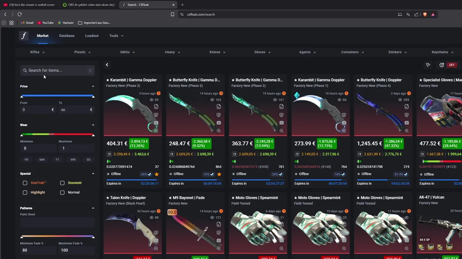Open the browser apps grid icon
462x259 pixels.
(x=12, y=23)
